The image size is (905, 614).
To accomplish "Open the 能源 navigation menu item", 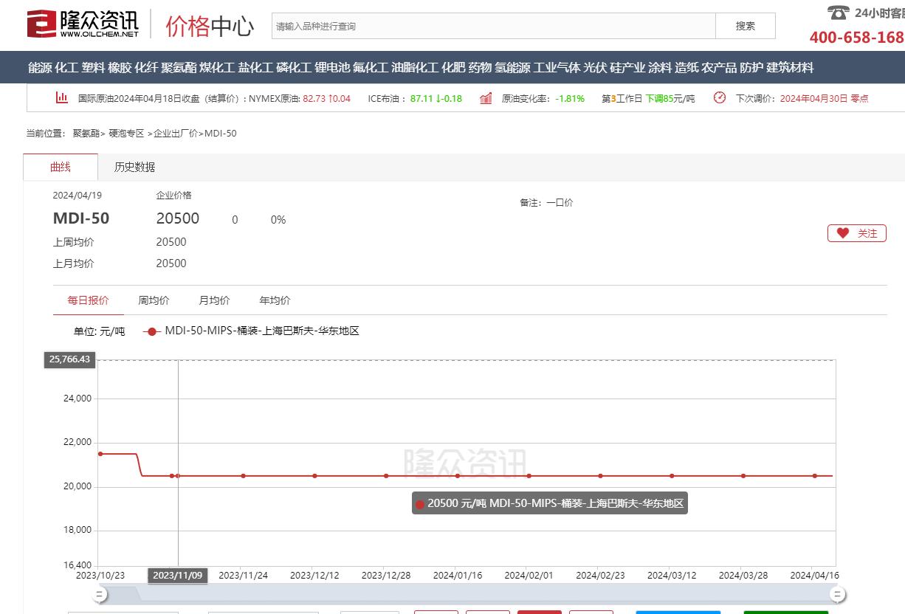I will [x=40, y=68].
